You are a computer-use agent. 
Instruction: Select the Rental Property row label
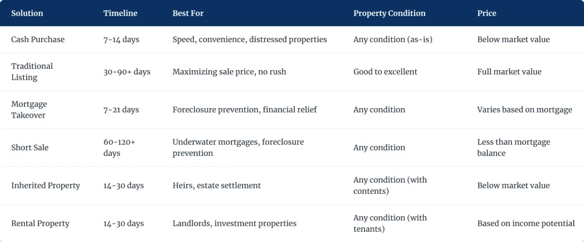[x=40, y=223]
